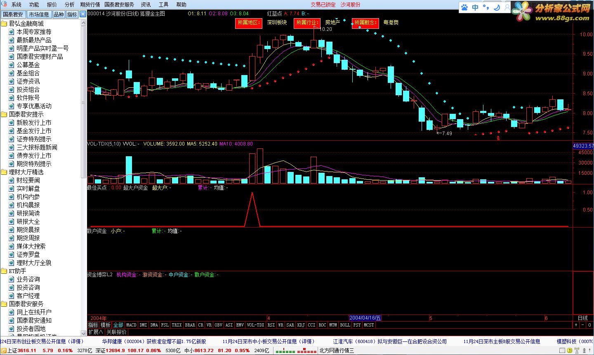
Task: Open icon beside 网上在线开户
Action: point(12,312)
